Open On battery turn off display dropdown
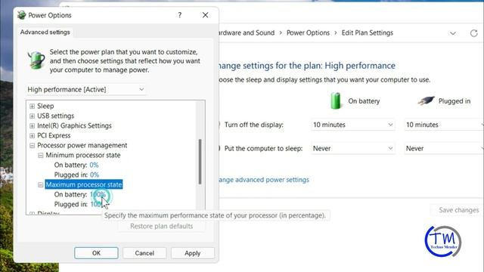Screen dimensions: 484x272 click(353, 125)
